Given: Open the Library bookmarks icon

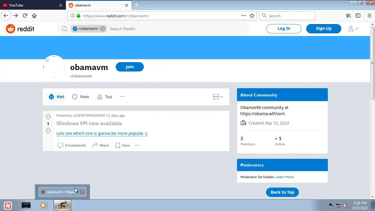Looking at the screenshot, I should tap(349, 16).
